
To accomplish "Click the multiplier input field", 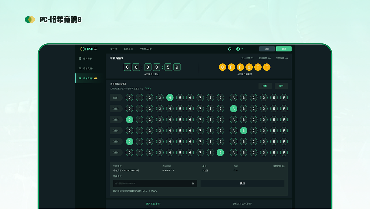I will point(155,183).
